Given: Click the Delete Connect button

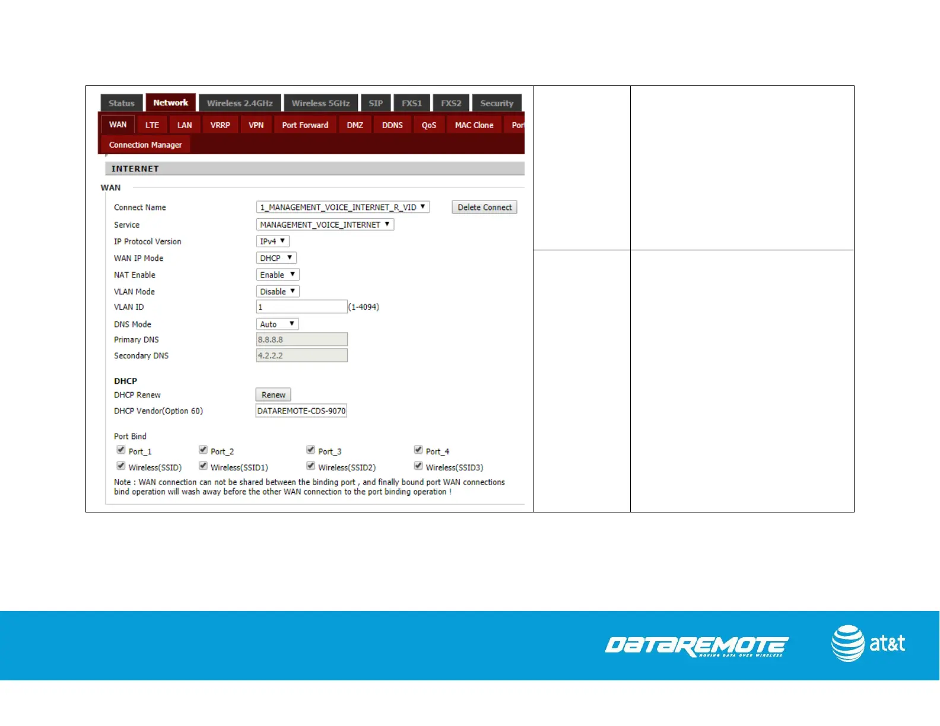Looking at the screenshot, I should click(485, 207).
